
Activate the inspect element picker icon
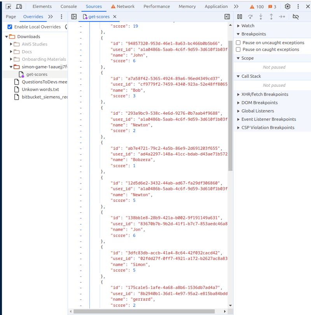[x=9, y=7]
